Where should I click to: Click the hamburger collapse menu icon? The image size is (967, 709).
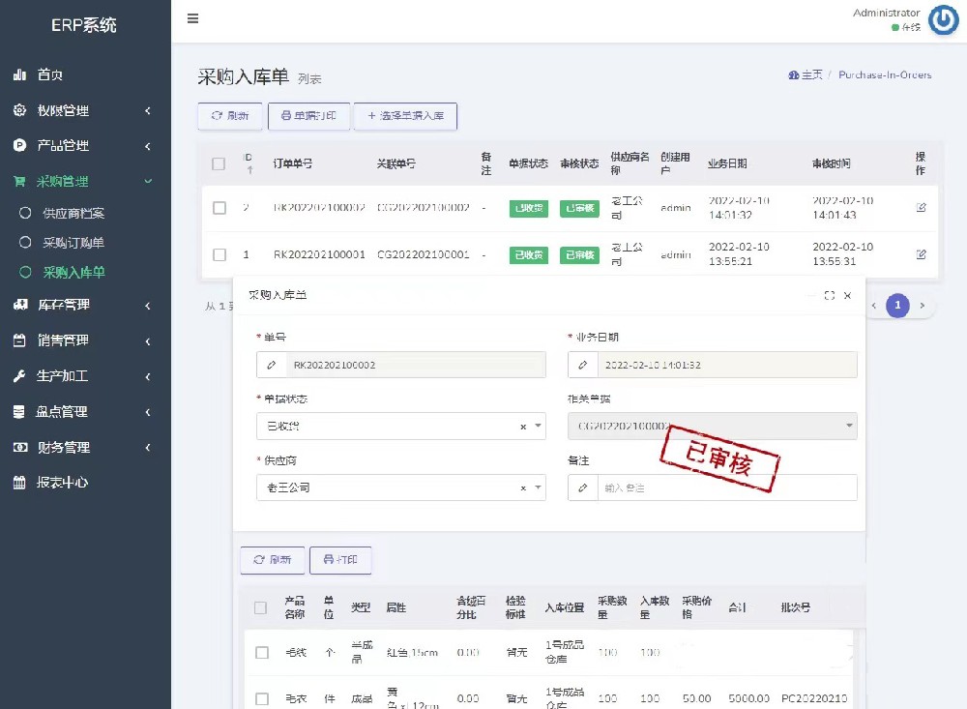click(x=192, y=17)
